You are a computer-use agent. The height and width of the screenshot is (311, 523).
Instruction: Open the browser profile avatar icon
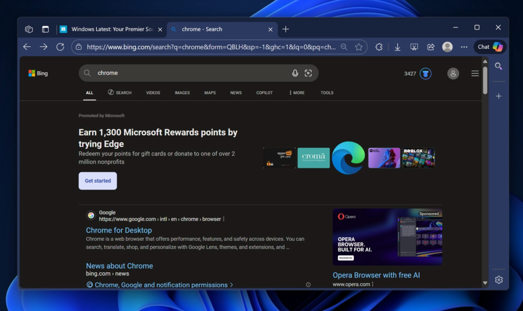click(447, 47)
